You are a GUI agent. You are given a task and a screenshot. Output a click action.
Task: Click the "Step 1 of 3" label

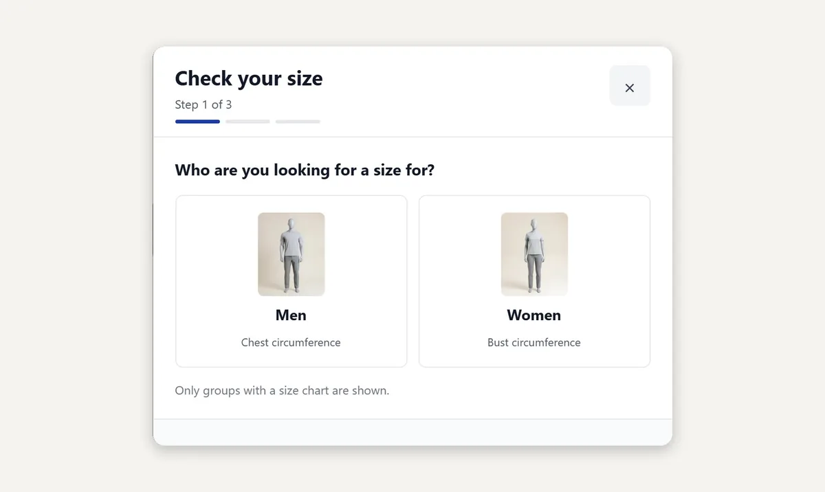click(203, 104)
